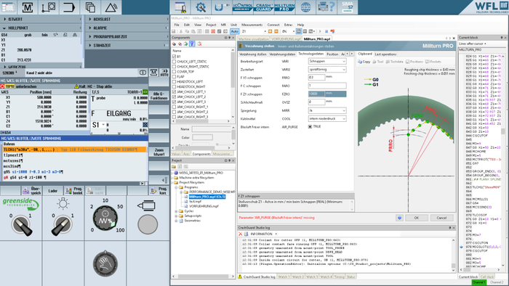Adjust the feed override rotary dial
Image resolution: width=509 pixels, height=286 pixels.
[105, 217]
